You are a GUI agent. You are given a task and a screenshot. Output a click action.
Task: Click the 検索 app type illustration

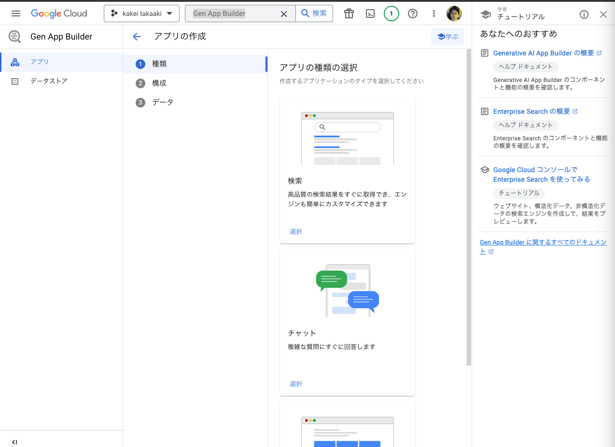point(348,138)
